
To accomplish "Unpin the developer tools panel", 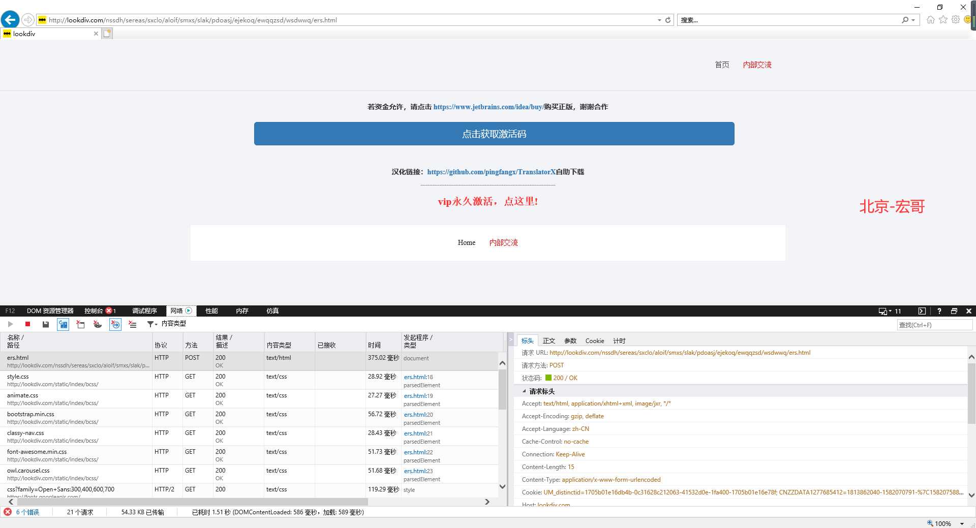I will click(954, 311).
